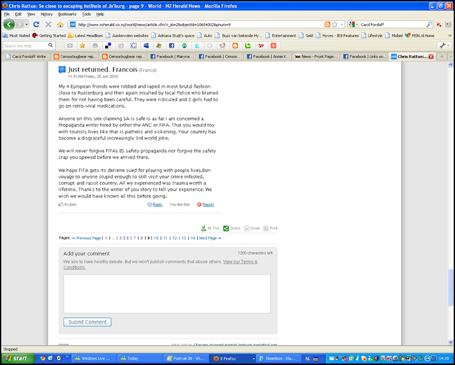Click the Submit Comment button
Screen dimensions: 455x365
(x=88, y=322)
